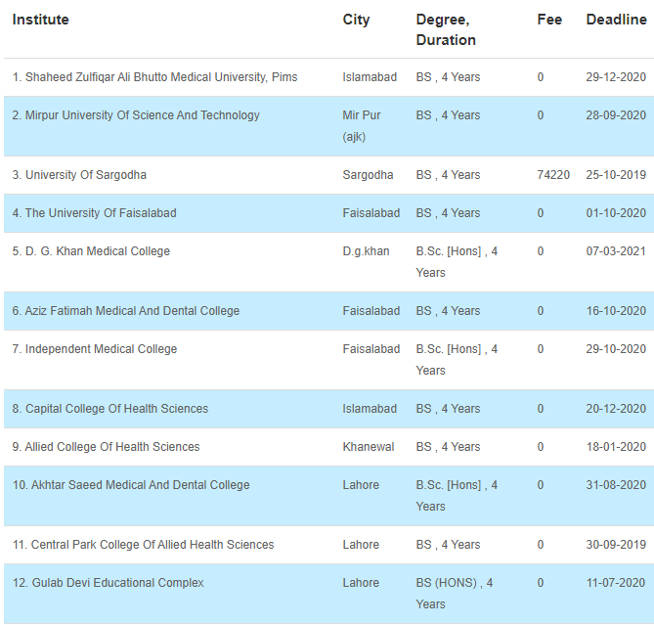654x625 pixels.
Task: Click deadline 07-03-2021
Action: click(x=616, y=251)
